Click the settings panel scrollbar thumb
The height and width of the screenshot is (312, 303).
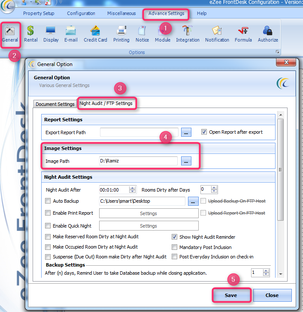281,170
